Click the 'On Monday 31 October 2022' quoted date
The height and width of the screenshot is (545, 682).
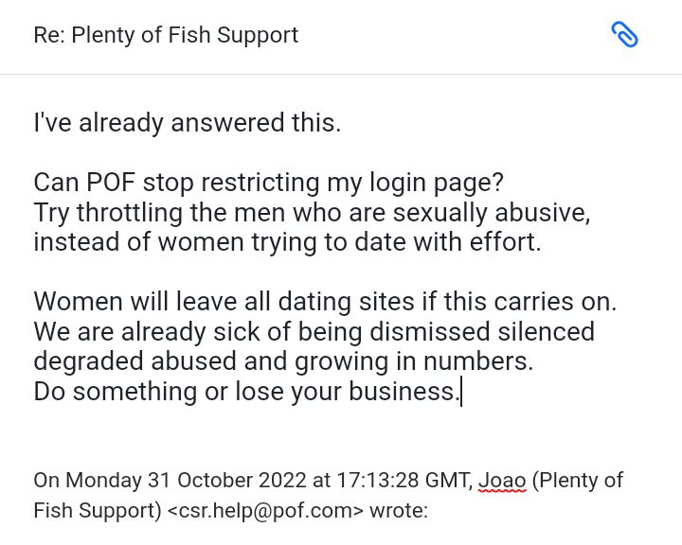pyautogui.click(x=170, y=481)
